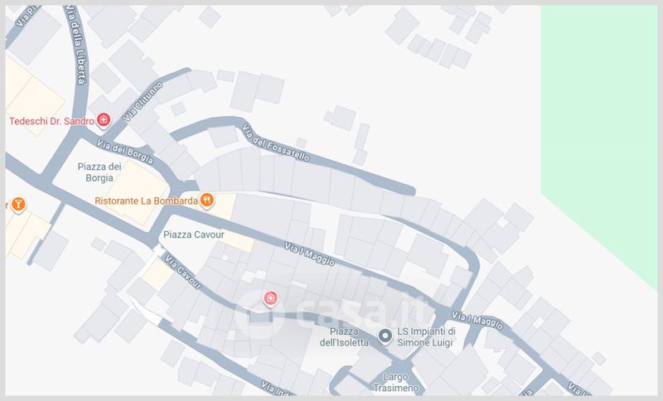Select the LS Impianti gray location pin
The image size is (663, 401).
(x=385, y=336)
